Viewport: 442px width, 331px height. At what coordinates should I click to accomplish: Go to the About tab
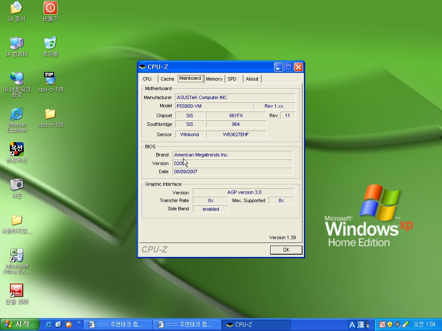252,79
